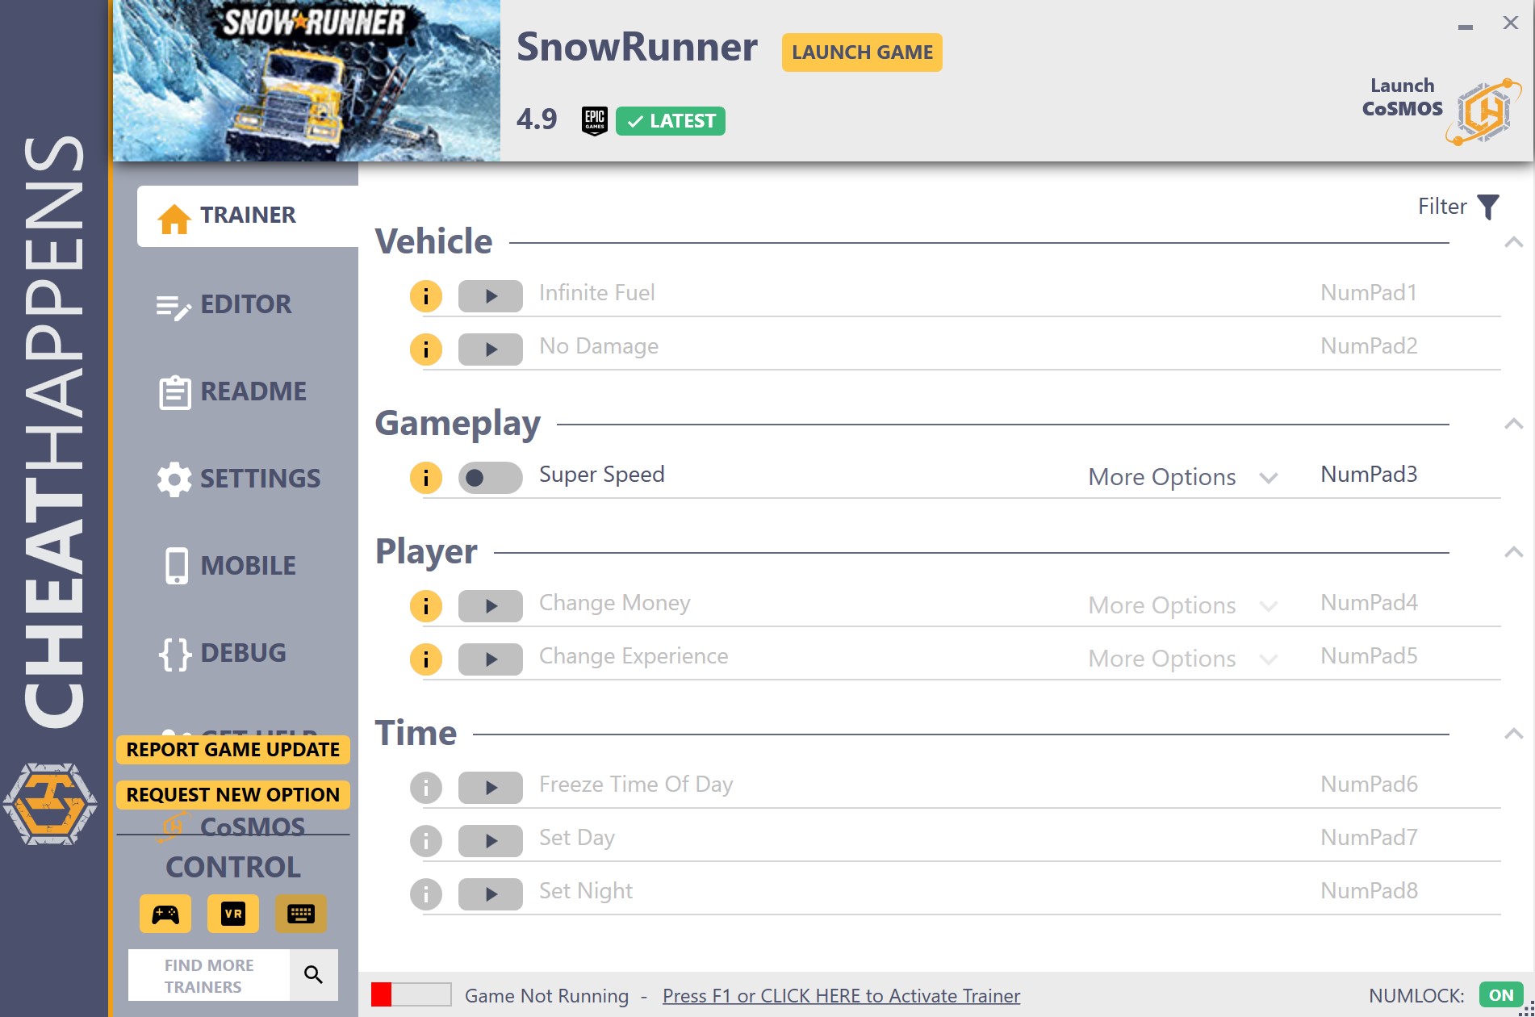Expand More Options for Super Speed
Image resolution: width=1535 pixels, height=1017 pixels.
tap(1182, 477)
